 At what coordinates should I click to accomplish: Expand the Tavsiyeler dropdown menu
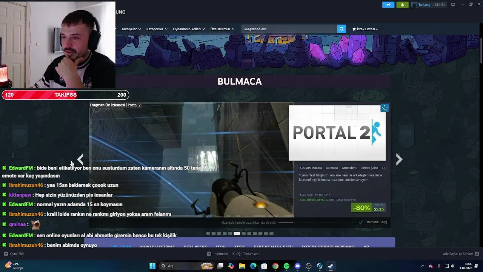[x=131, y=29]
